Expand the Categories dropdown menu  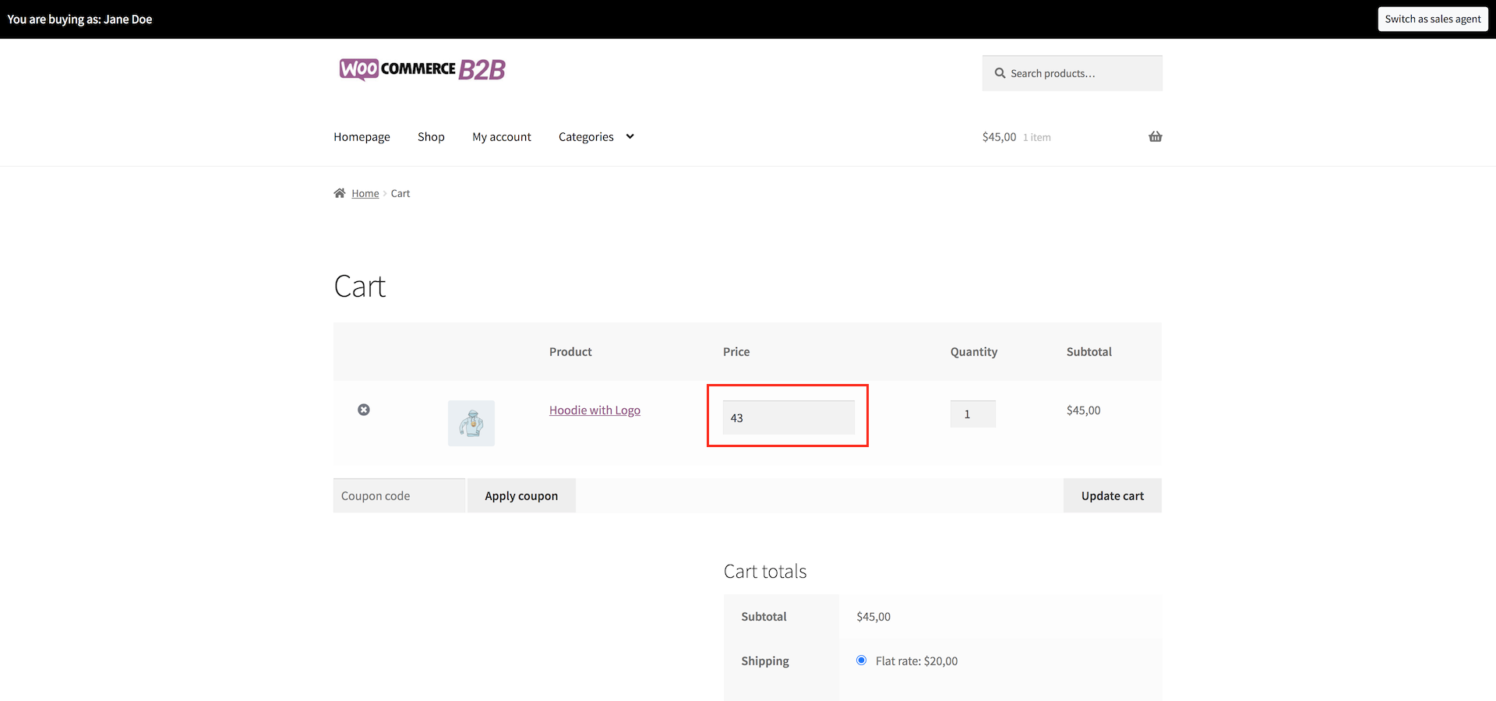[585, 136]
